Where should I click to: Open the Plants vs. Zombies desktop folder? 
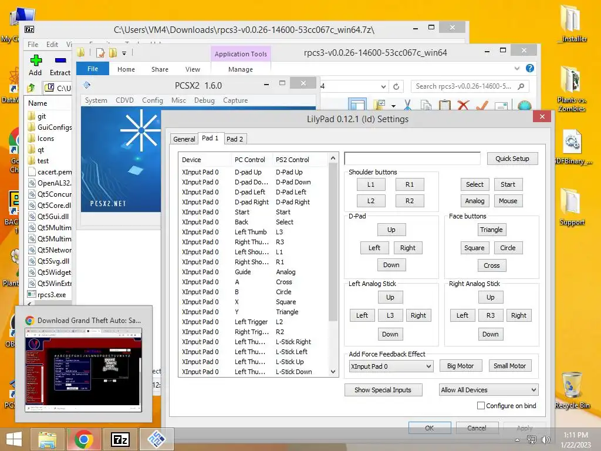pos(572,89)
